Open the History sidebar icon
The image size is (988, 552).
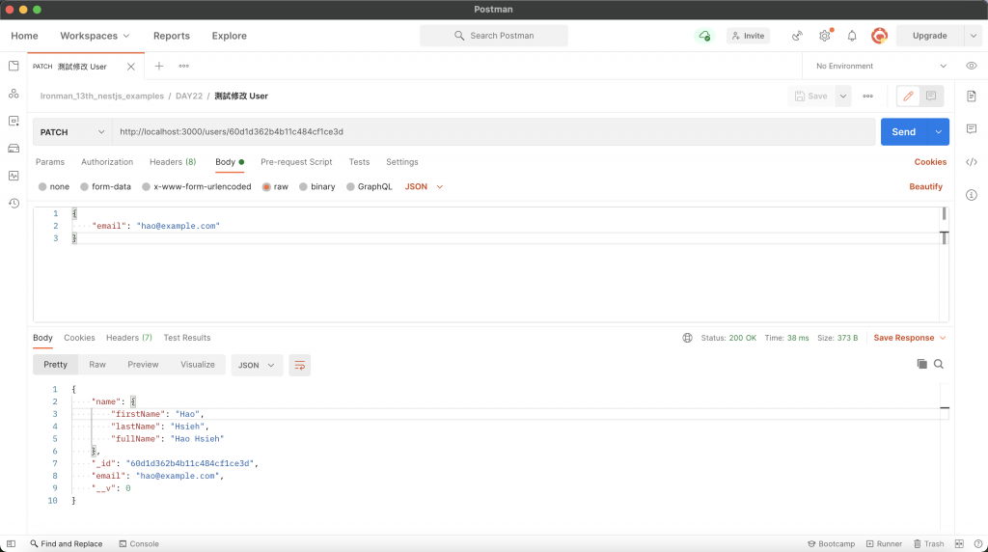(14, 203)
